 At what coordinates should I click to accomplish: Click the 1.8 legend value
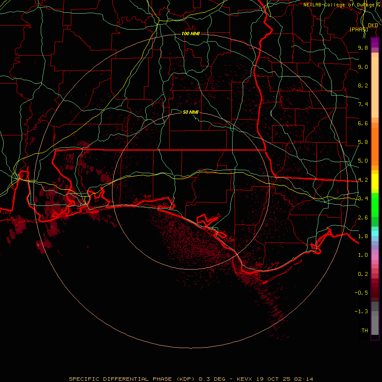pyautogui.click(x=363, y=236)
